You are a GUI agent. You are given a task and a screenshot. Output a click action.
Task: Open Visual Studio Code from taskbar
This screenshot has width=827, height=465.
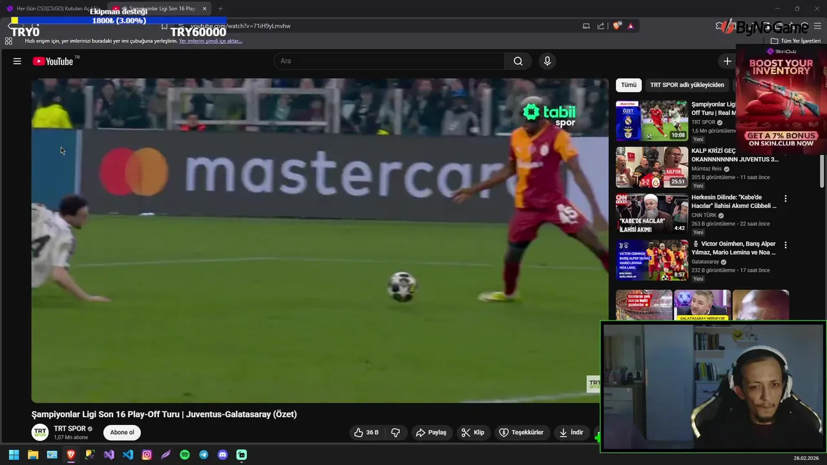[x=128, y=455]
